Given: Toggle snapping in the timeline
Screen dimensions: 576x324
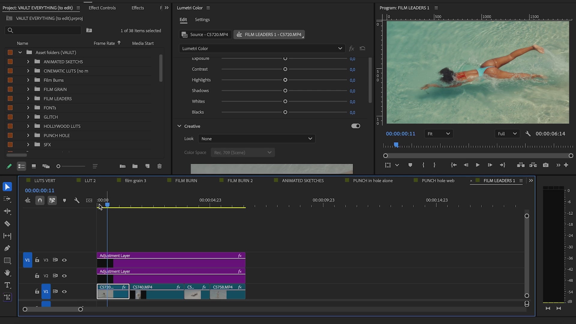Looking at the screenshot, I should click(x=40, y=200).
